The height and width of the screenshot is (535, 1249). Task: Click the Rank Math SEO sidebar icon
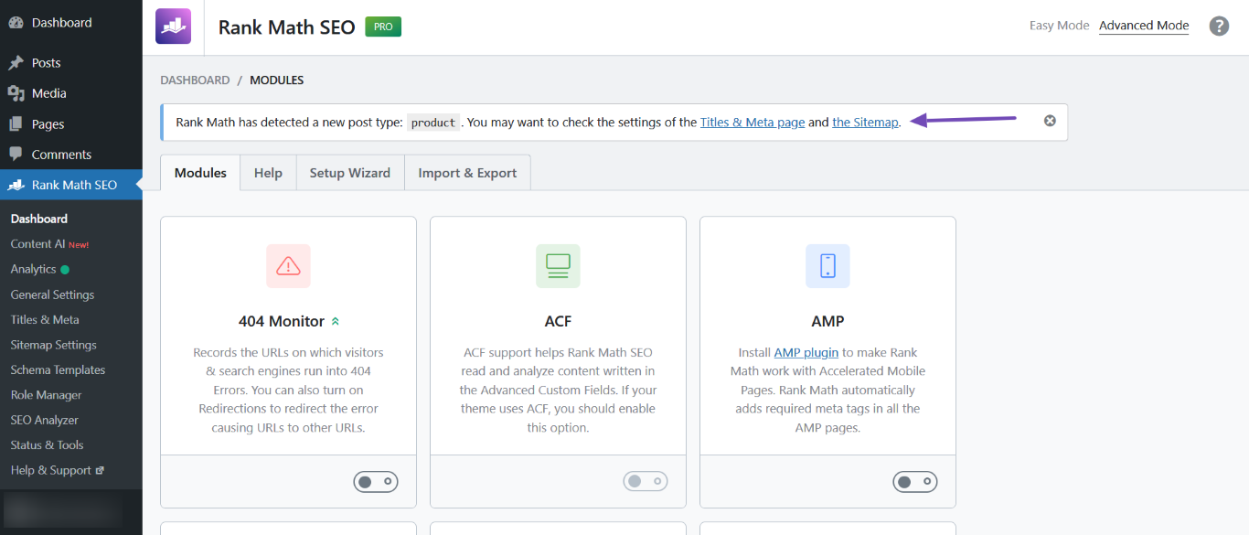(16, 185)
